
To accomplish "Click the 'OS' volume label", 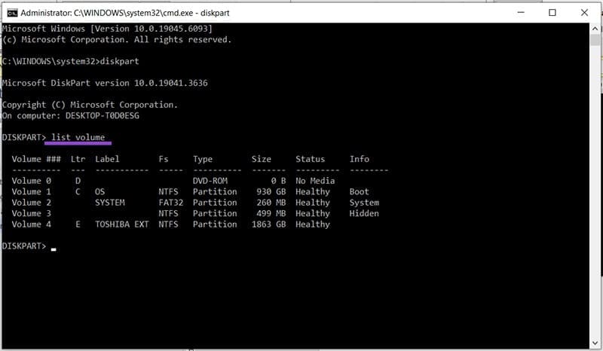I will tap(100, 191).
